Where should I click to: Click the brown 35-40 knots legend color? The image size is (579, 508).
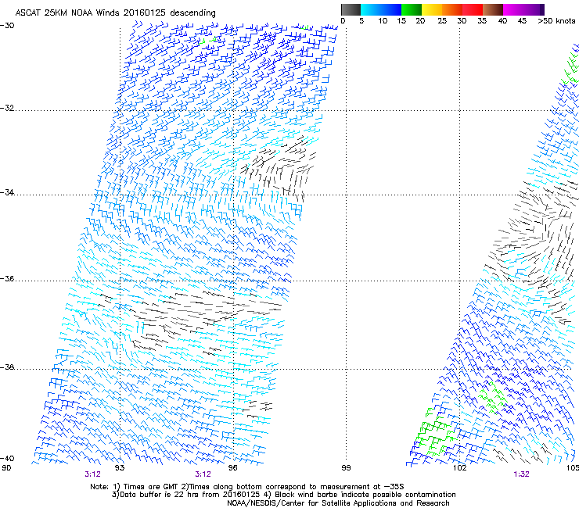pos(493,9)
